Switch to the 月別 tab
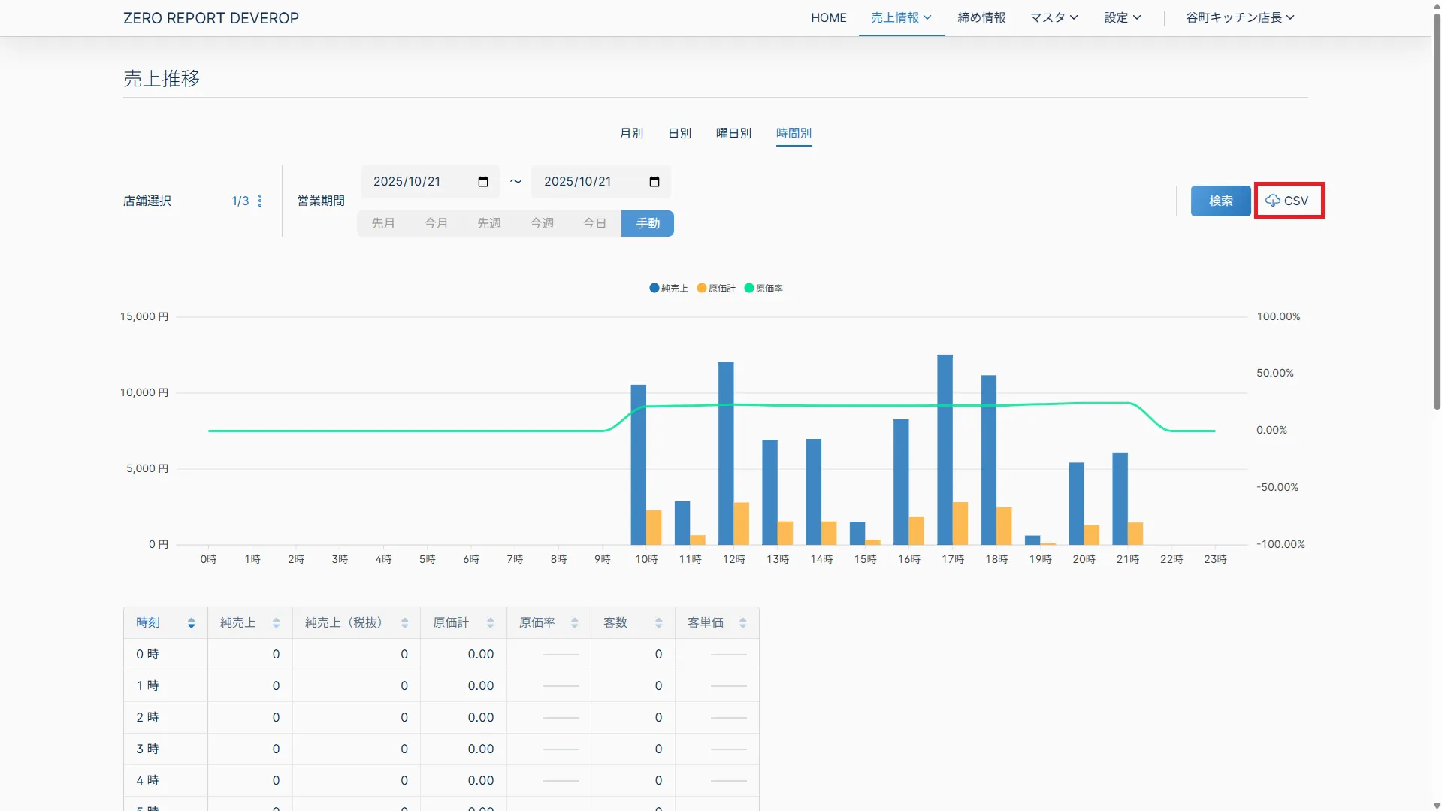Viewport: 1442px width, 811px height. tap(631, 133)
